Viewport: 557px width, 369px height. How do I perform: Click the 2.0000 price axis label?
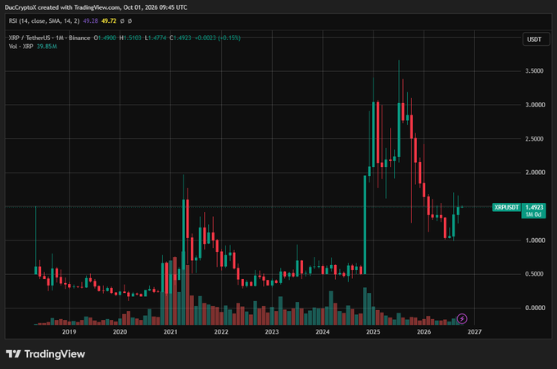click(x=535, y=173)
